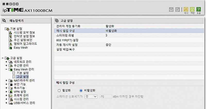Expand the 무선랜 관리 tree node
The height and width of the screenshot is (109, 206).
tap(6, 66)
